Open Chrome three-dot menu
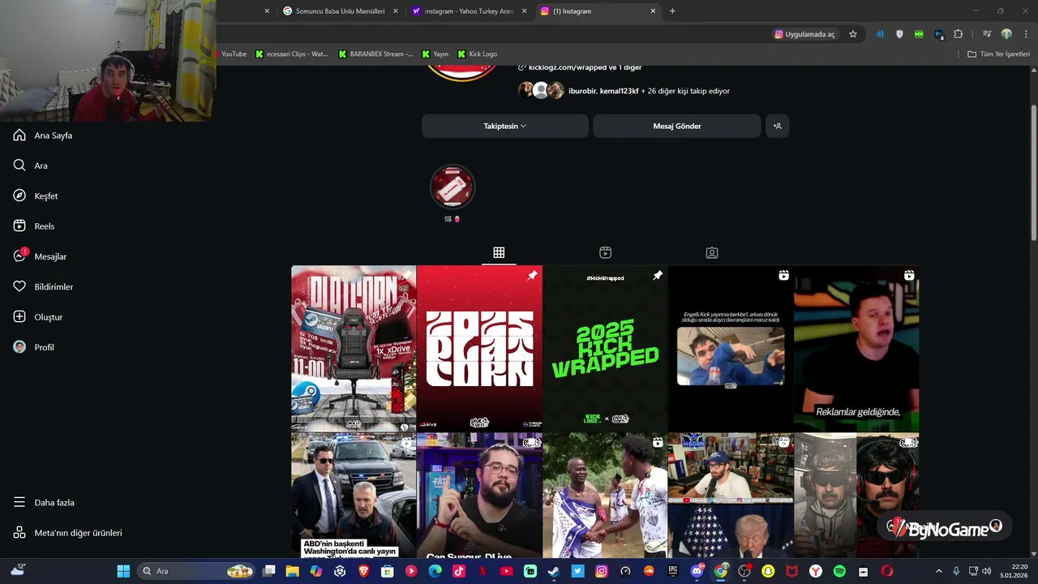This screenshot has height=584, width=1038. (x=1025, y=34)
